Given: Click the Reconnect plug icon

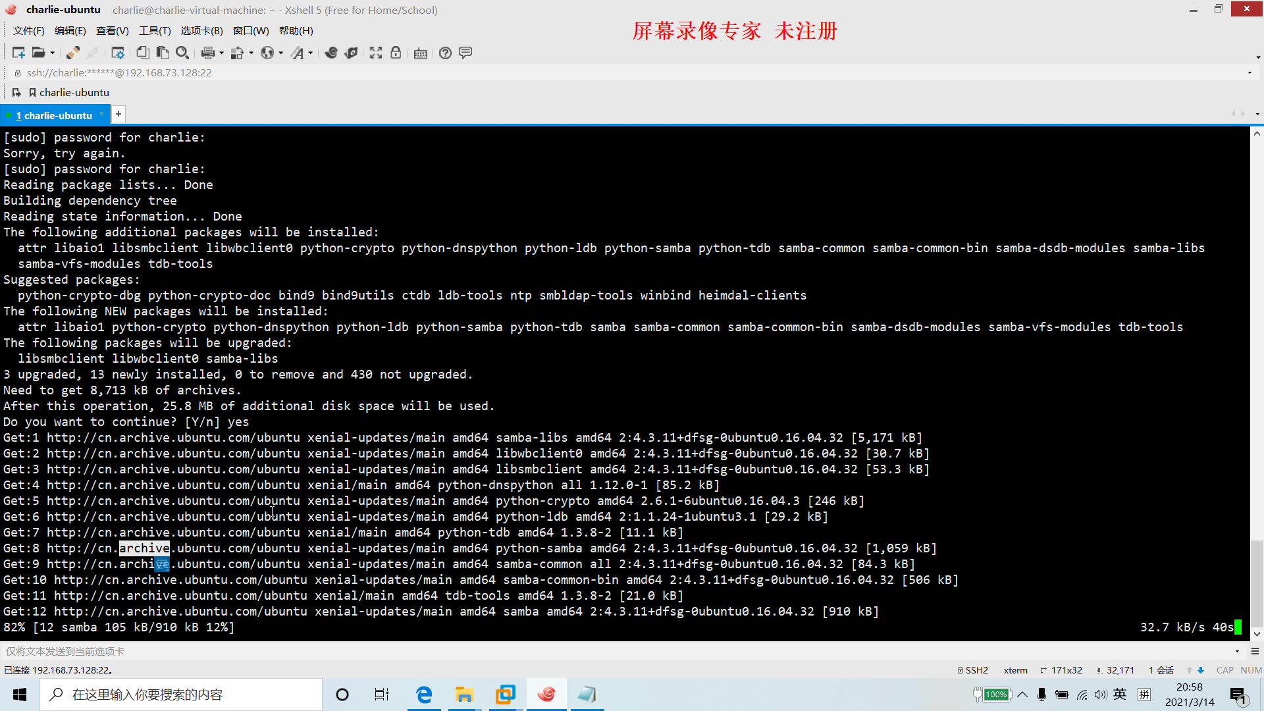Looking at the screenshot, I should [x=73, y=53].
